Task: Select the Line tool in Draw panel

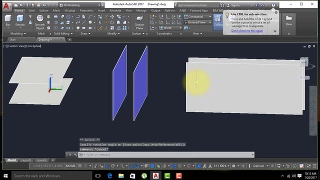Action: [x=83, y=22]
